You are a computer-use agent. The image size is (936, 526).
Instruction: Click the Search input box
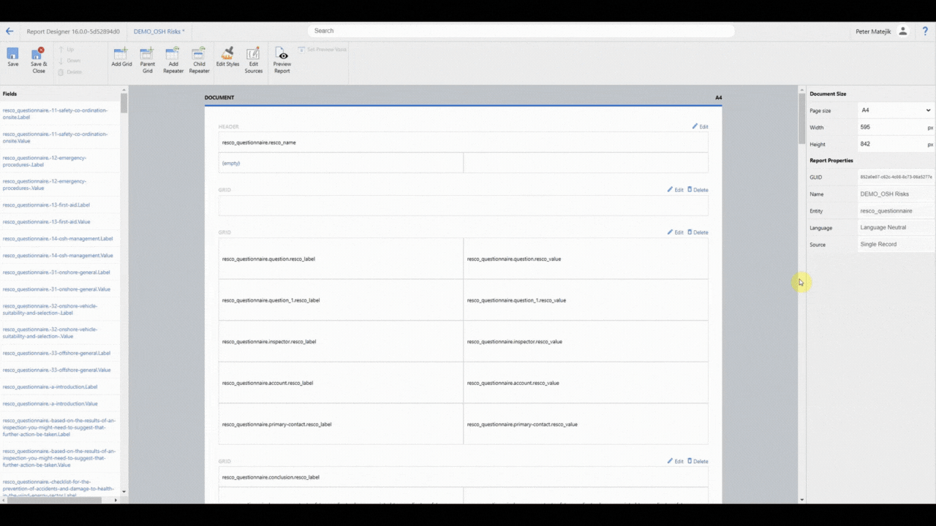521,31
